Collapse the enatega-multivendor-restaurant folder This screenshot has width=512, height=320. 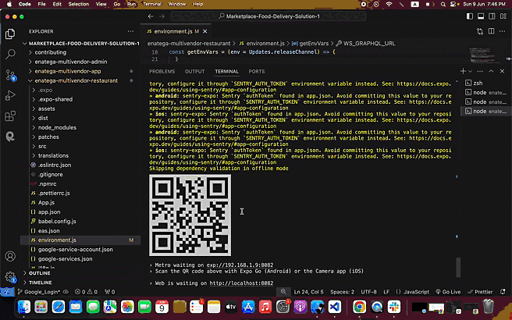76,80
